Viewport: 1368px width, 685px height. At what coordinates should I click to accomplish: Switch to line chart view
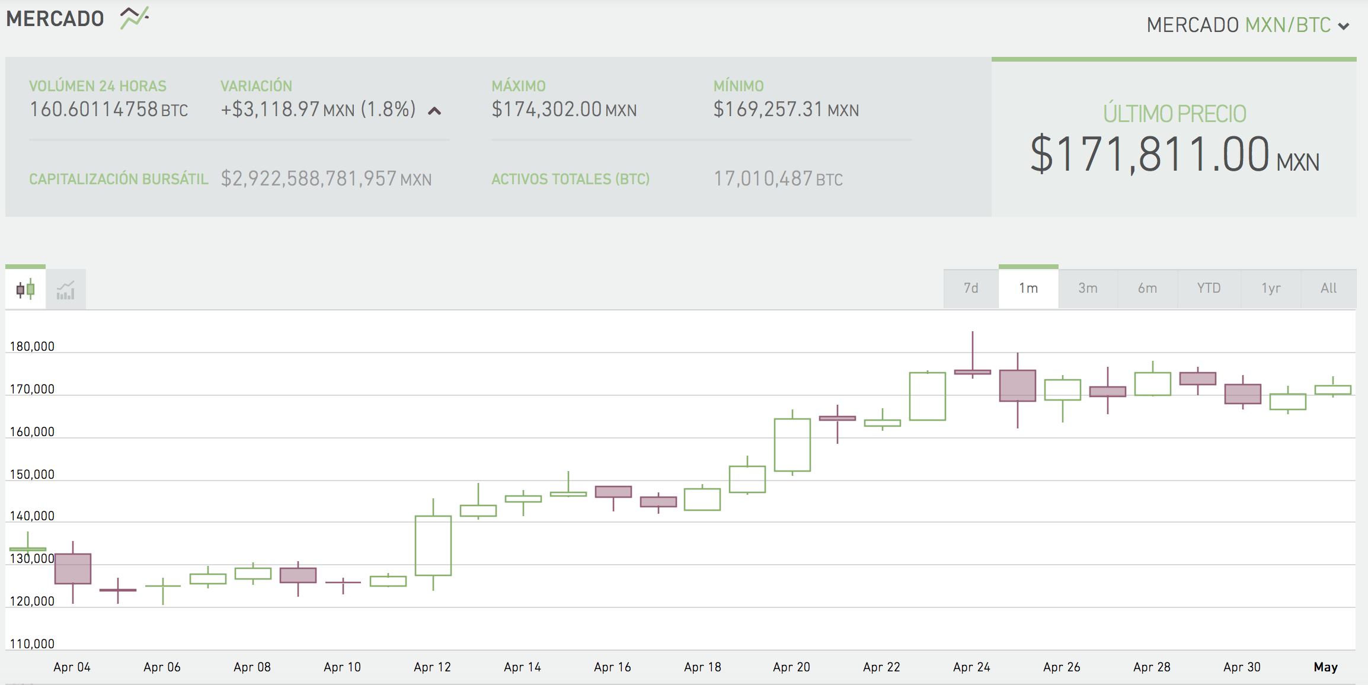66,290
